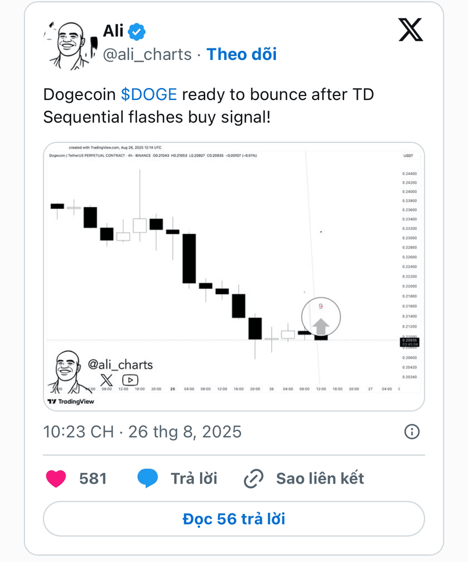The width and height of the screenshot is (468, 562).
Task: Click the blue reply bubble icon
Action: 148,478
